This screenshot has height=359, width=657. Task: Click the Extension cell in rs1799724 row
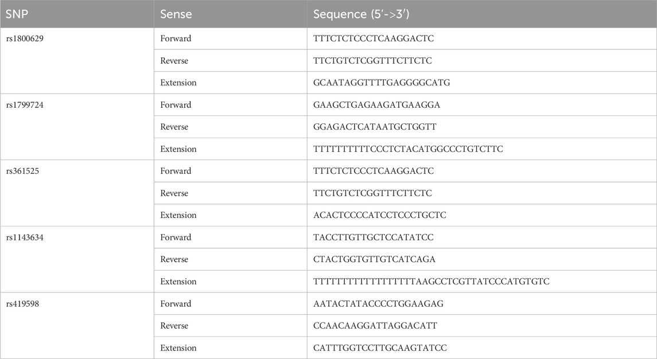point(231,149)
